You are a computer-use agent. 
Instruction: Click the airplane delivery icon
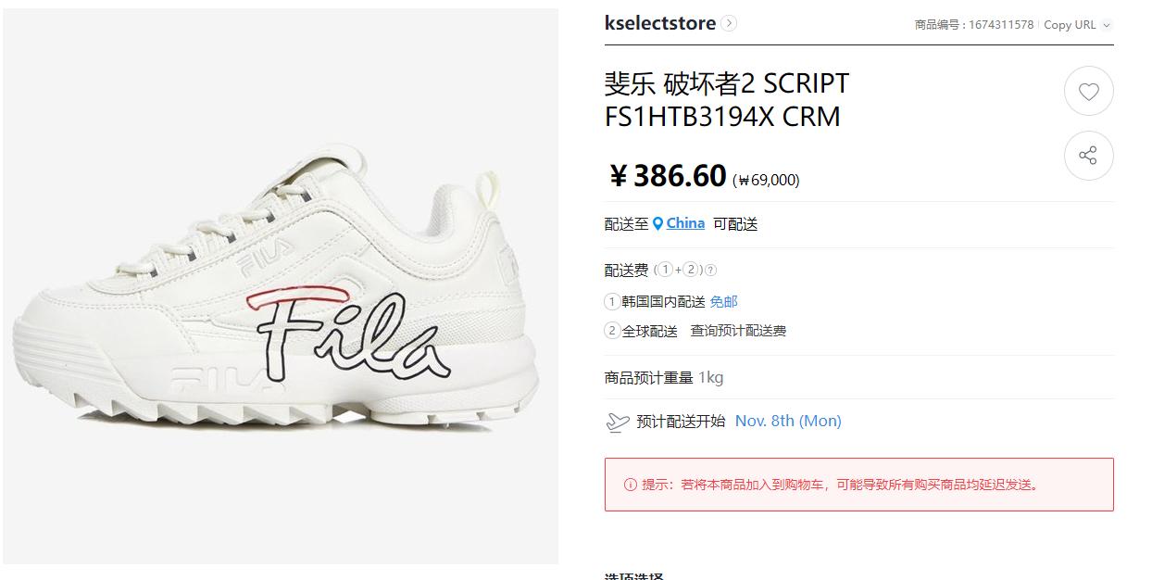click(x=617, y=422)
